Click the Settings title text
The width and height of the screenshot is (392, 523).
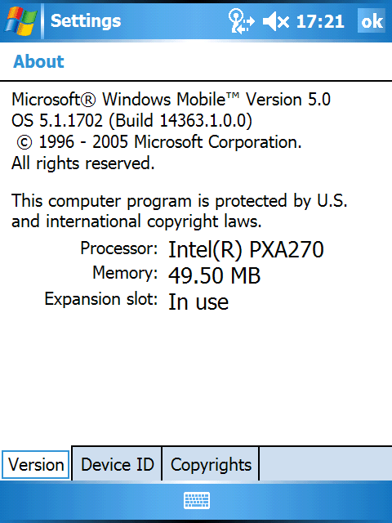(x=86, y=21)
